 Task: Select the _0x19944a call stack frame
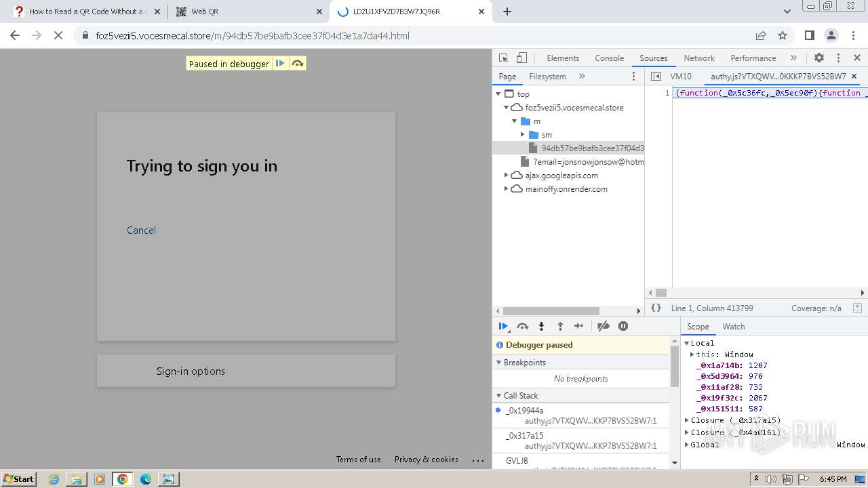pos(581,415)
